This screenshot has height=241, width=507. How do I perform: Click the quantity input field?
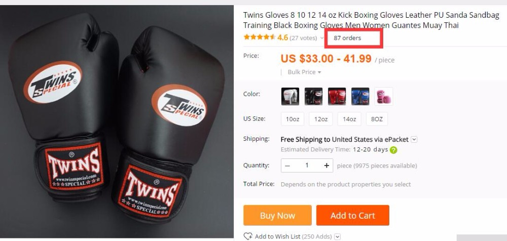point(307,166)
